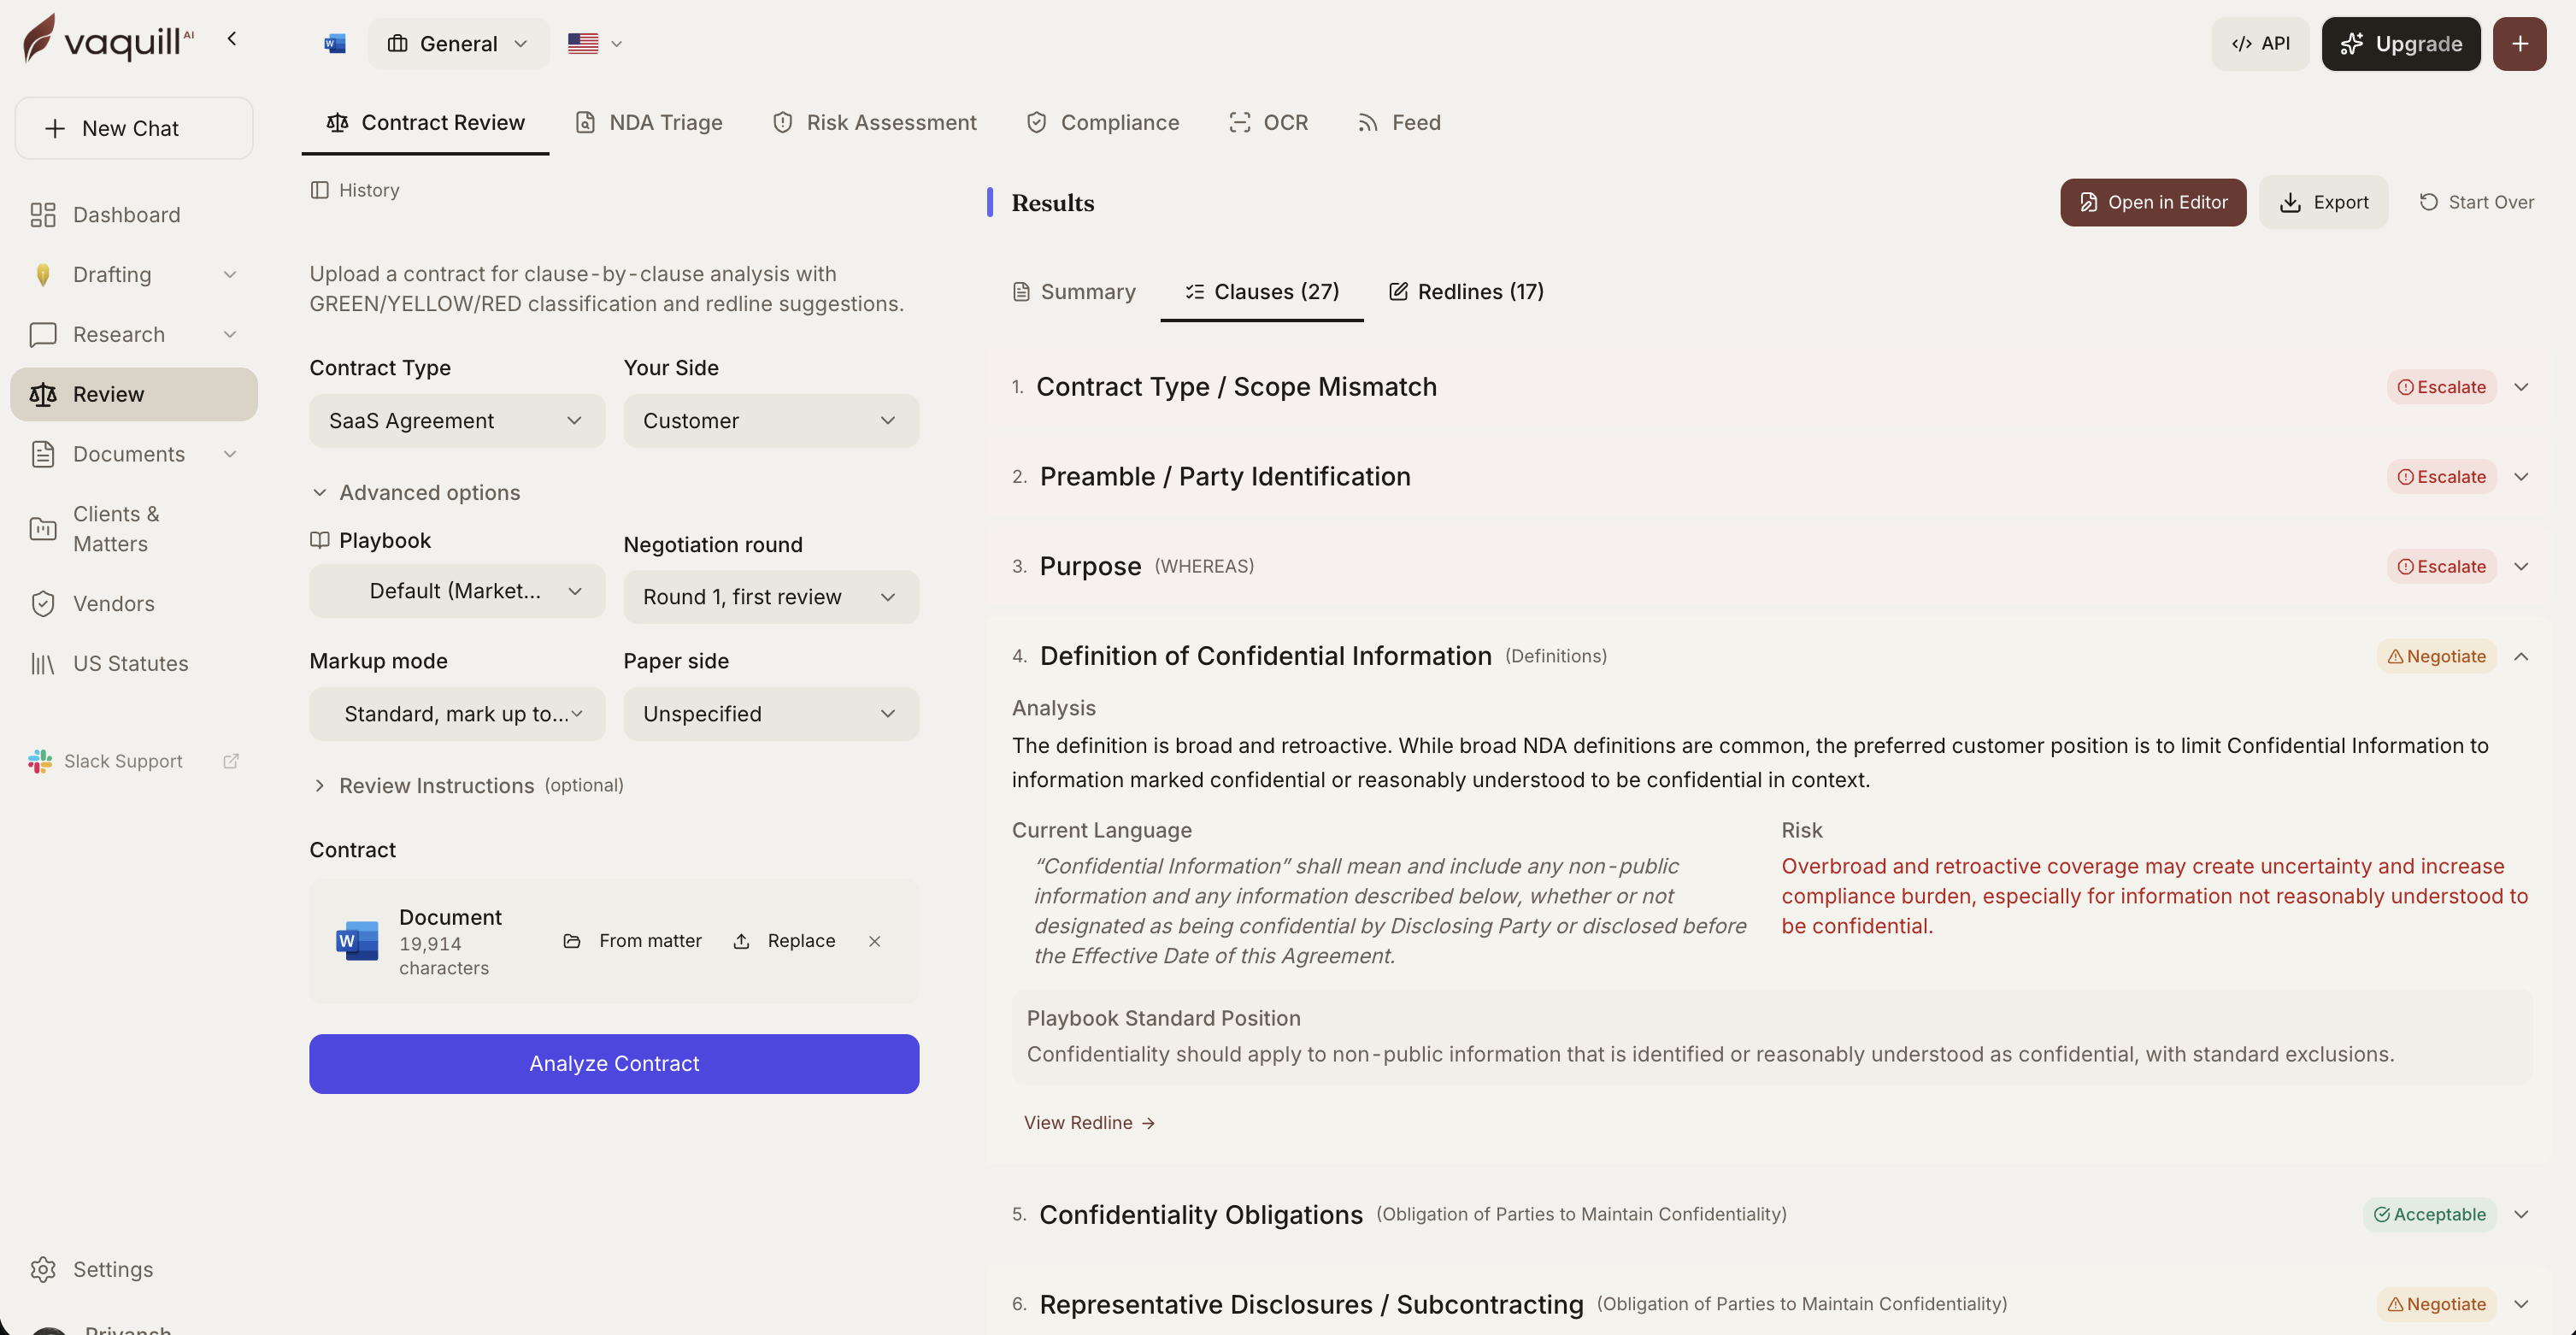This screenshot has height=1335, width=2576.
Task: Switch to the Redlines (17) tab
Action: point(1465,291)
